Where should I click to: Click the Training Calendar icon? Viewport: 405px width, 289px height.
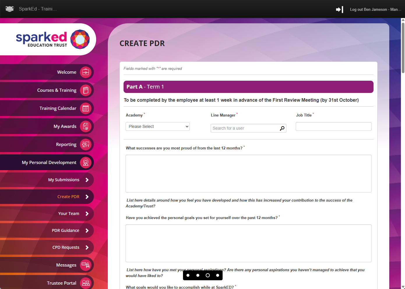[x=86, y=108]
